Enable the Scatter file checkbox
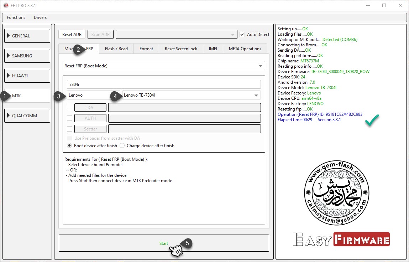 [70, 129]
